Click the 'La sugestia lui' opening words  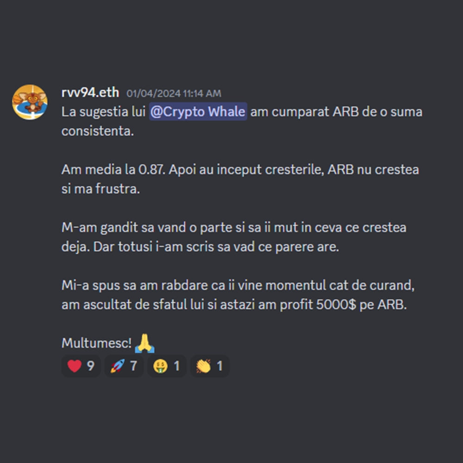coord(103,112)
